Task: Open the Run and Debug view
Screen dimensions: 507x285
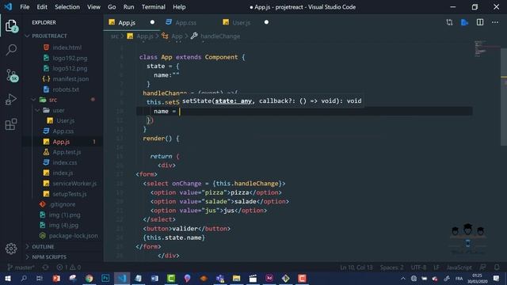Action: click(x=11, y=100)
